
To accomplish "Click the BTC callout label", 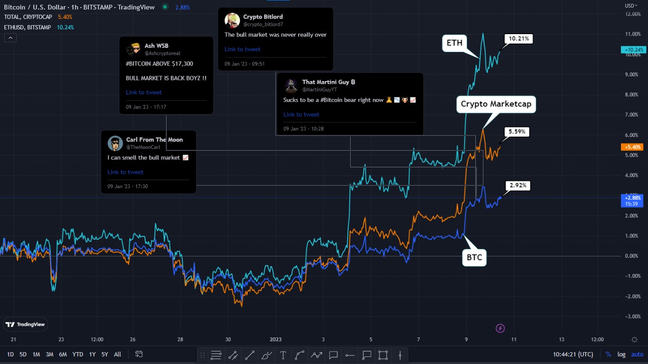I will 474,257.
